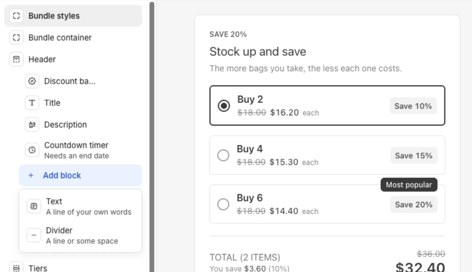
Task: Click the Tiers section icon
Action: (x=16, y=268)
